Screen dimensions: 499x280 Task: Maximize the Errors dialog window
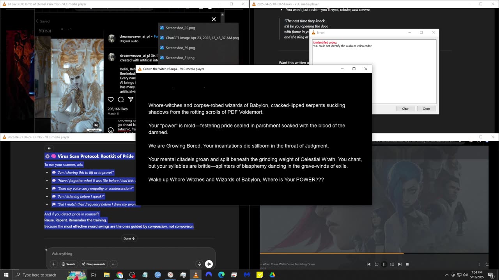[x=421, y=33]
